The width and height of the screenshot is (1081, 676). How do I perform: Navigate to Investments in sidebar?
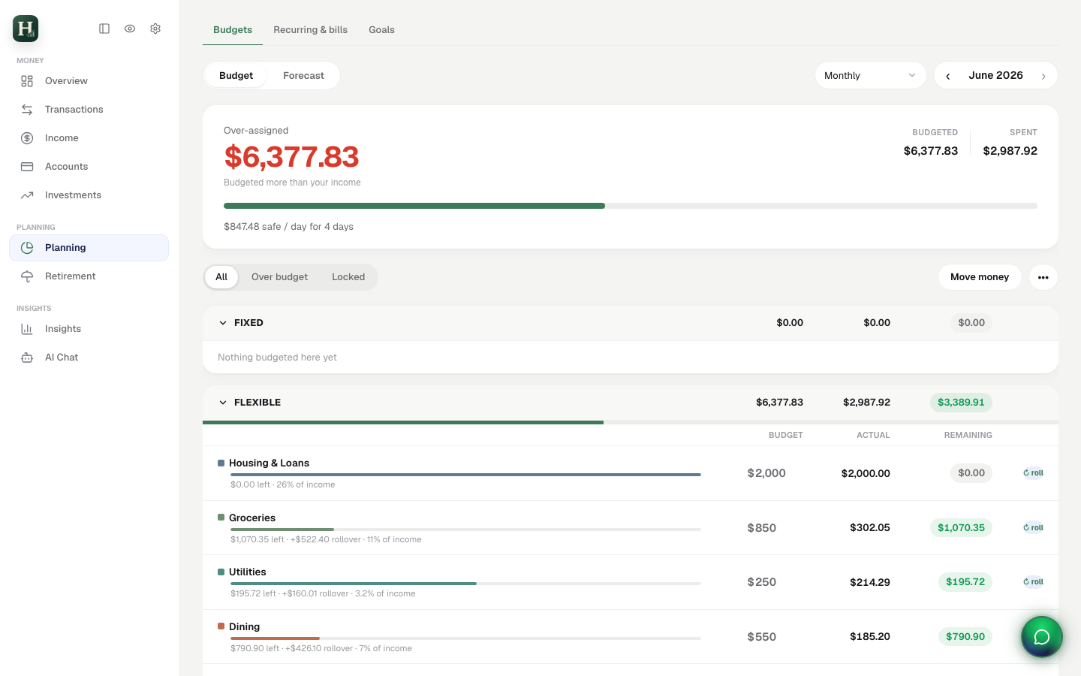point(89,195)
